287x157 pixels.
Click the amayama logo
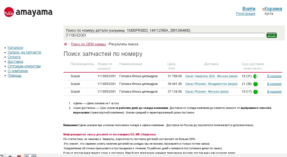click(28, 12)
